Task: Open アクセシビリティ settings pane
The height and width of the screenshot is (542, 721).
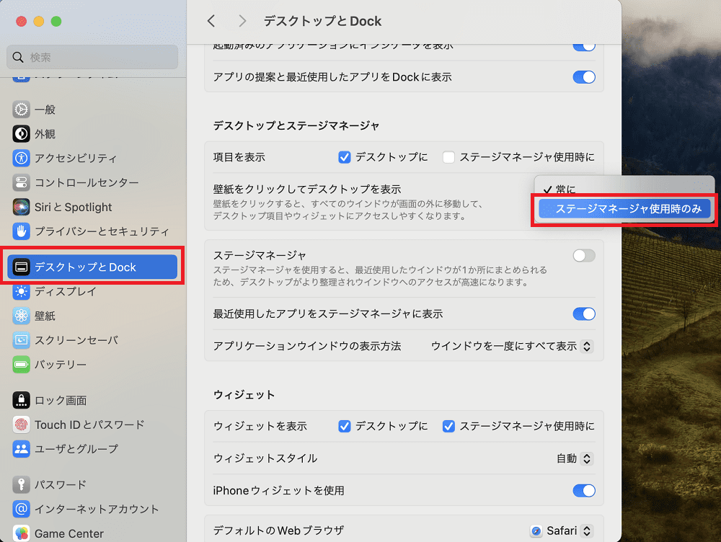Action: coord(92,158)
